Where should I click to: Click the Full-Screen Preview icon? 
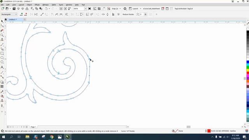tap(89, 9)
